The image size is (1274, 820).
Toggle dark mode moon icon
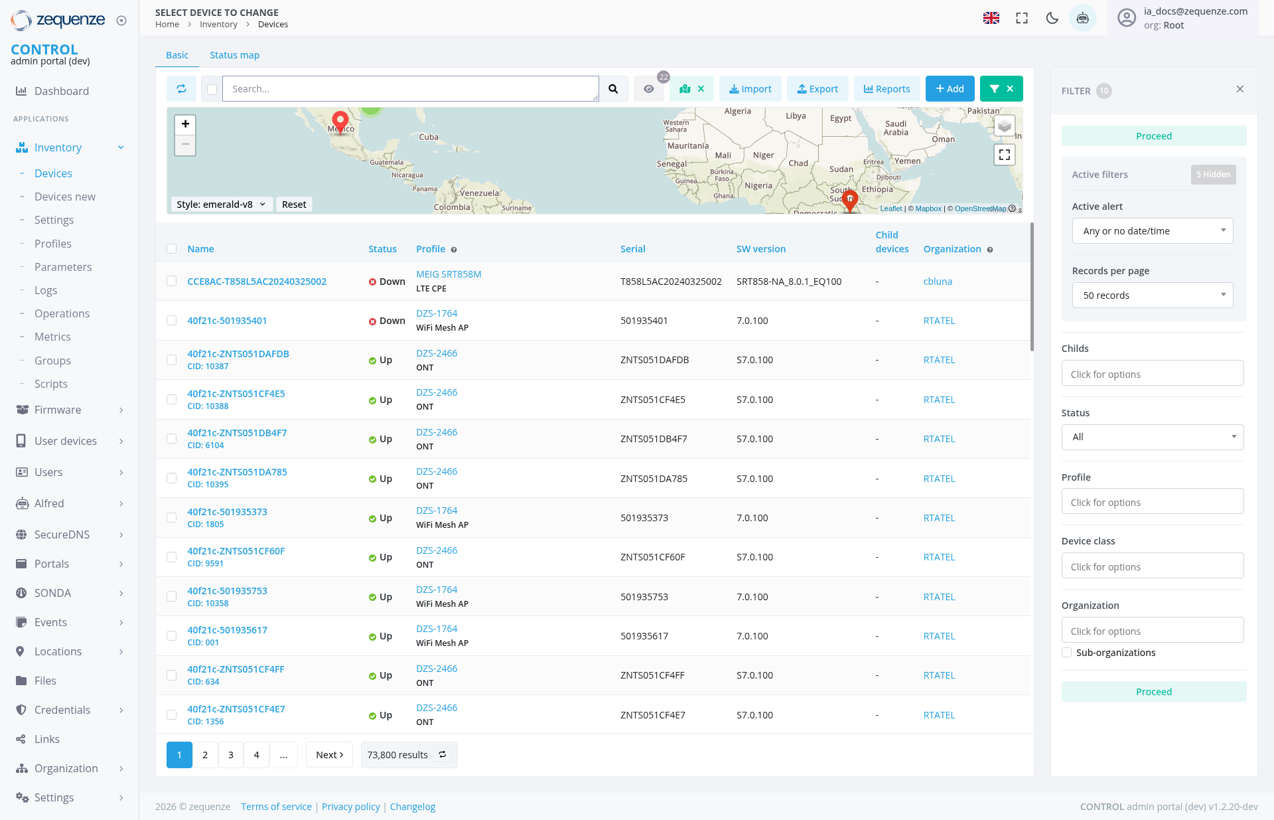(1052, 18)
